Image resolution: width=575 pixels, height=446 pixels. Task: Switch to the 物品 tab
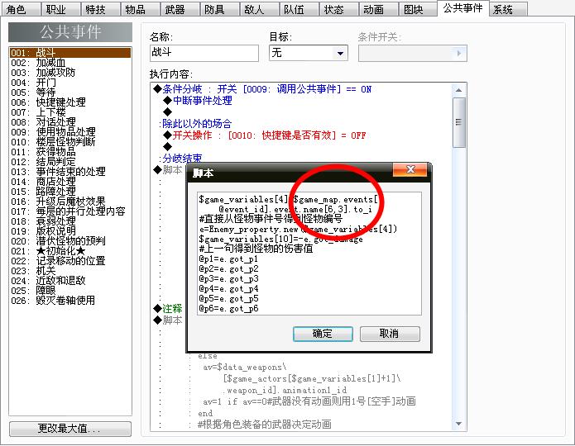tap(140, 9)
